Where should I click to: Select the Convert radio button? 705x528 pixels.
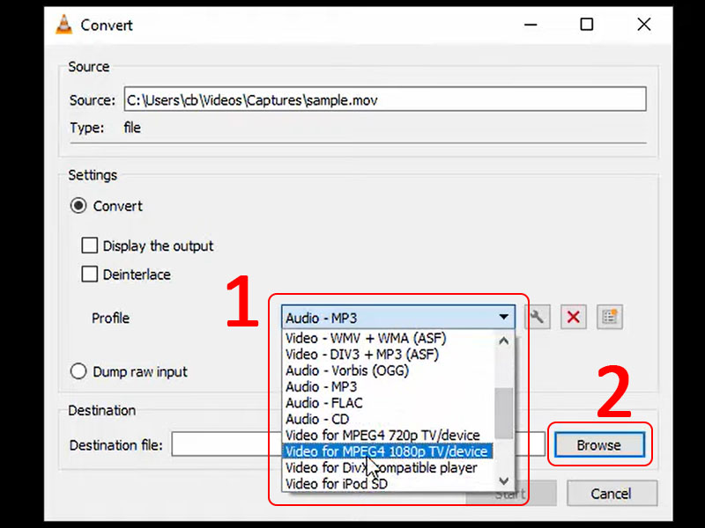(x=78, y=206)
